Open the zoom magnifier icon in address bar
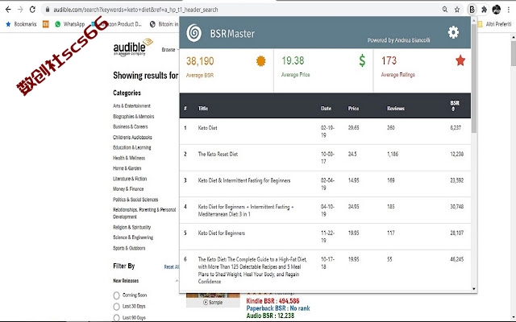The image size is (516, 322). (x=445, y=10)
